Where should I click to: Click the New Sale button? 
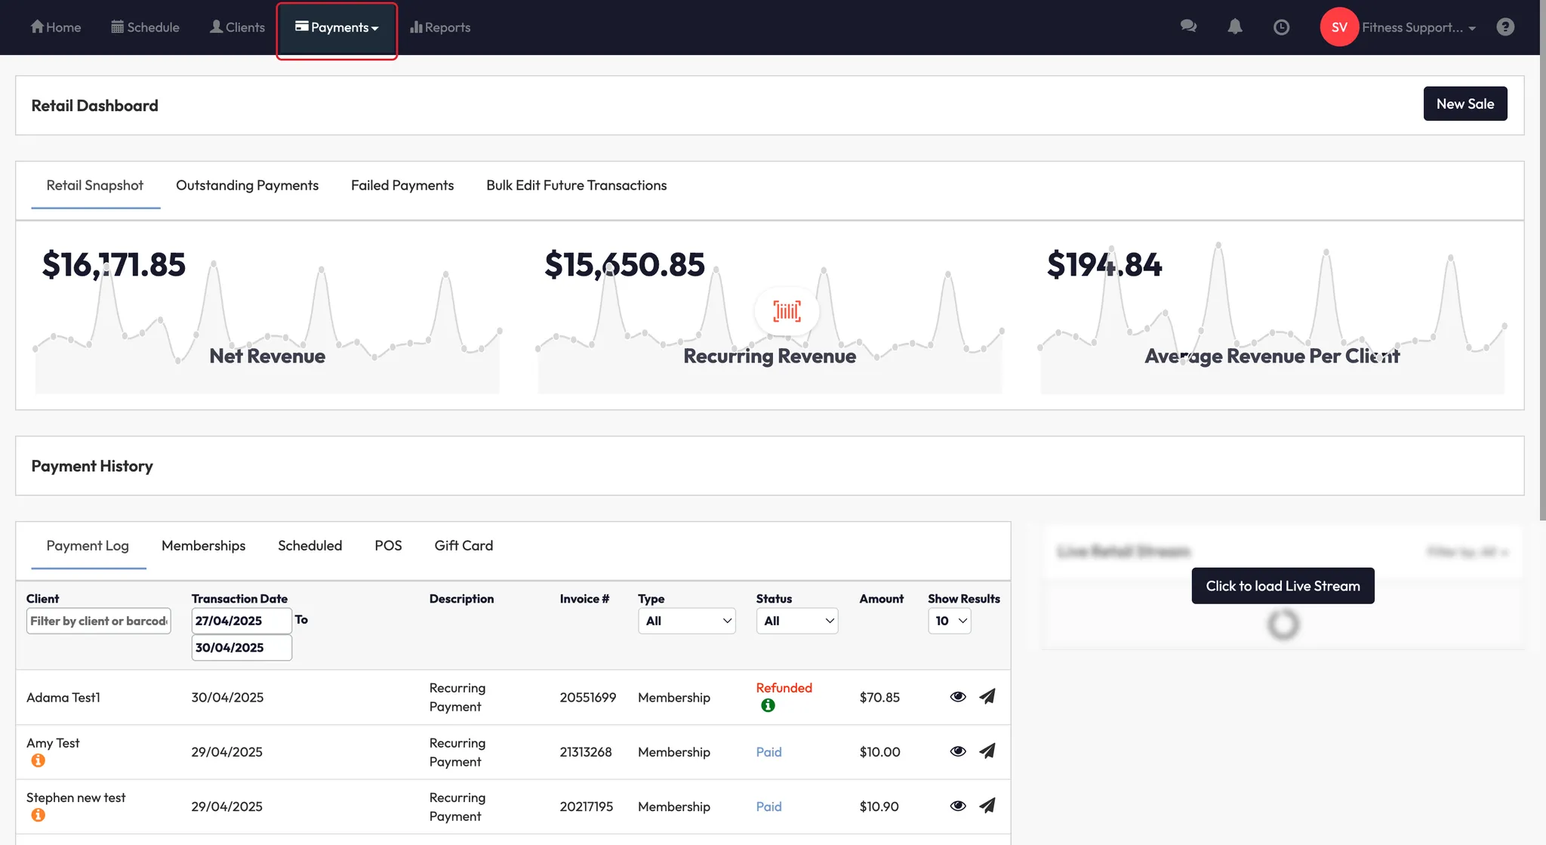(1464, 104)
